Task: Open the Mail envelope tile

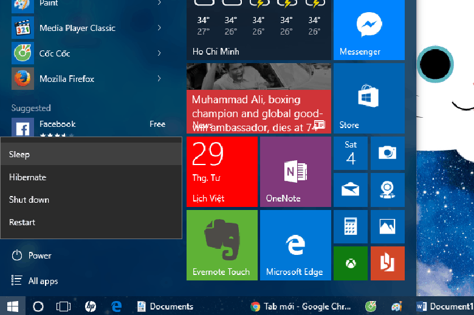Action: point(350,189)
